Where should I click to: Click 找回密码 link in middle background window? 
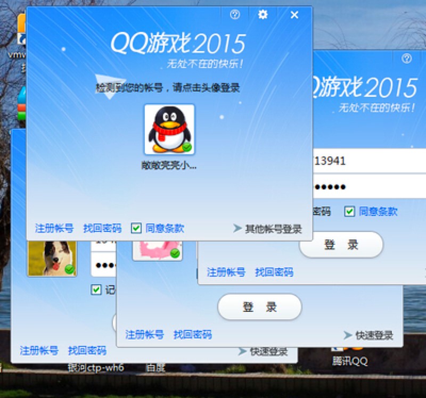pyautogui.click(x=193, y=335)
